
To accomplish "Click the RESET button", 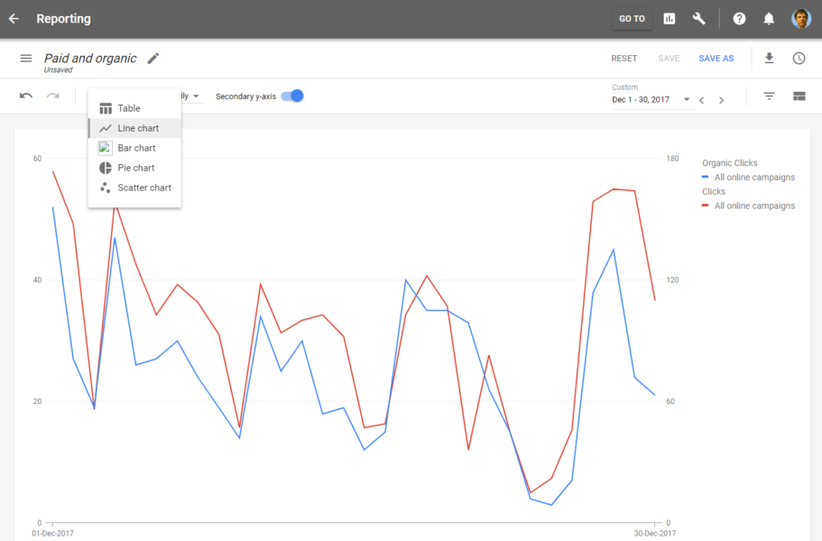I will point(623,58).
